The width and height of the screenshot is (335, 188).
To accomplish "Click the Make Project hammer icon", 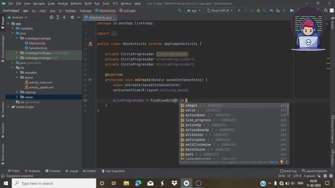I will coord(180,10).
